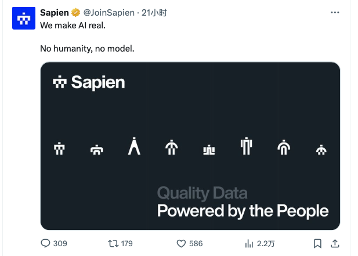Open the 21小时 timestamp link
358x256 pixels.
[x=154, y=13]
